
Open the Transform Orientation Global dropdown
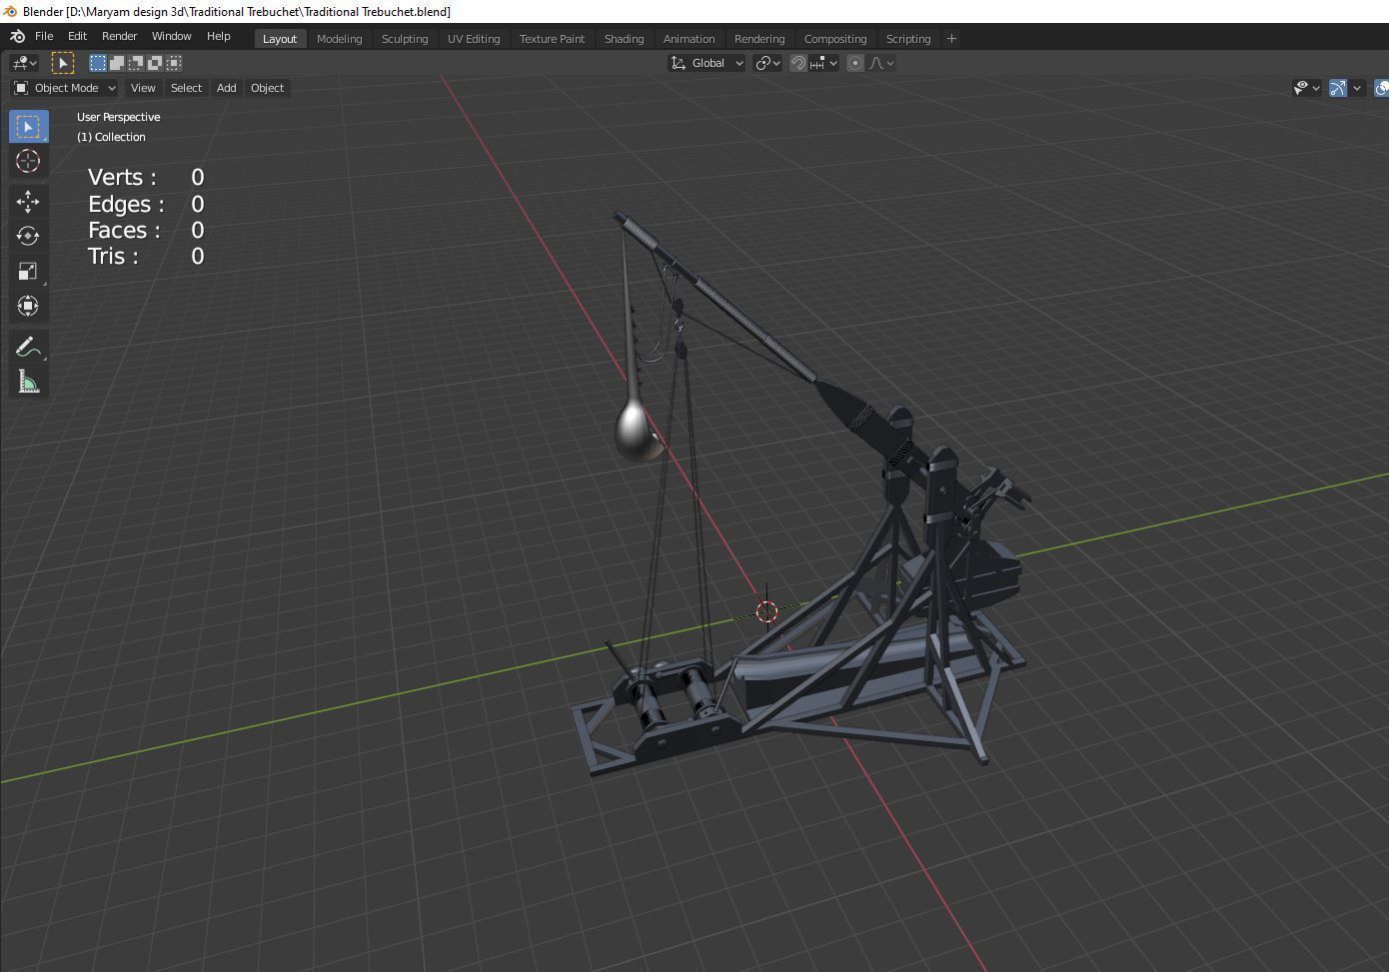click(706, 63)
